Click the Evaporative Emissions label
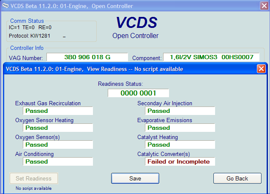Viewport: 270px width, 194px height. [165, 120]
